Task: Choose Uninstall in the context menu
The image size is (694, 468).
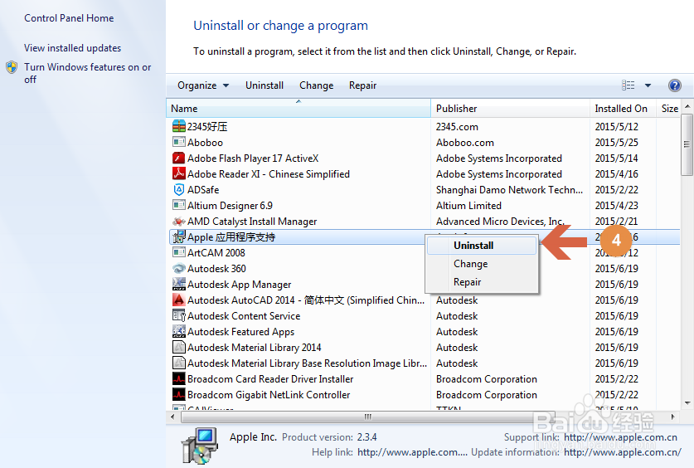Action: (482, 246)
